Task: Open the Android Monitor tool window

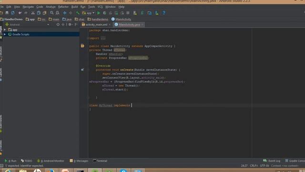Action: [51, 161]
